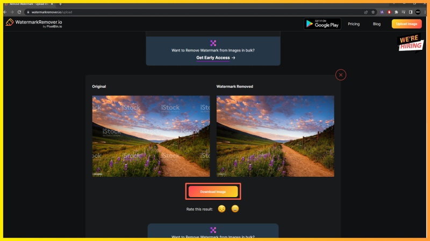The height and width of the screenshot is (241, 430).
Task: Click the Download Image button
Action: [x=213, y=192]
